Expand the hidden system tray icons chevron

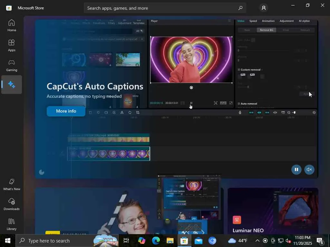pos(257,241)
